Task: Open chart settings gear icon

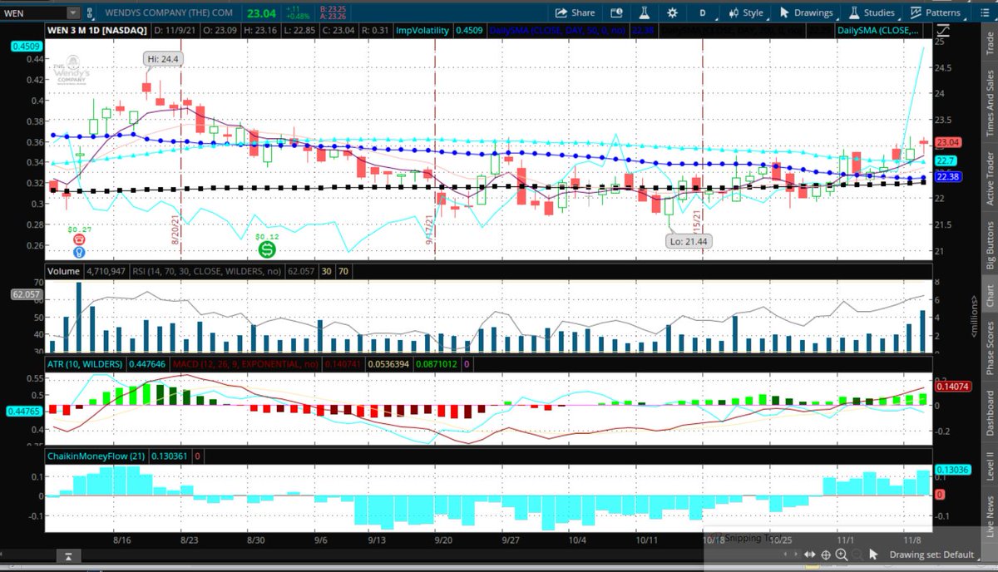Action: [x=672, y=12]
